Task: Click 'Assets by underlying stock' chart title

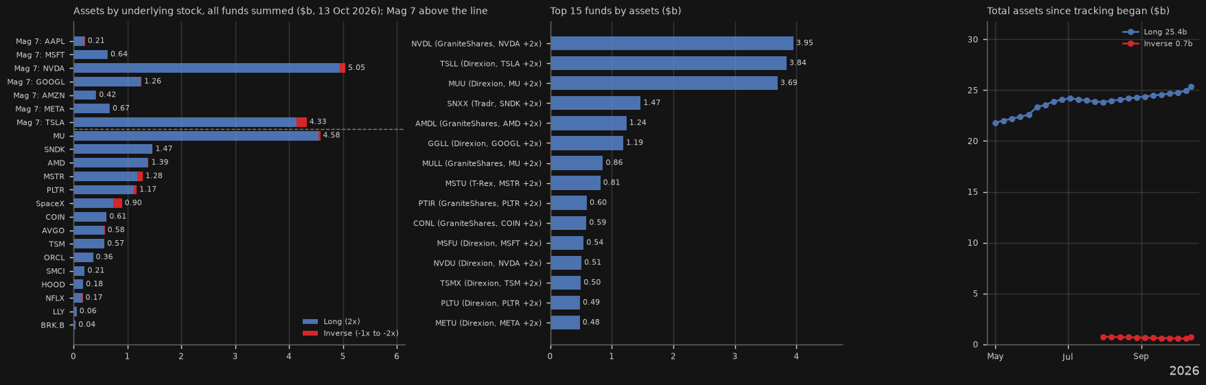Action: pyautogui.click(x=281, y=11)
